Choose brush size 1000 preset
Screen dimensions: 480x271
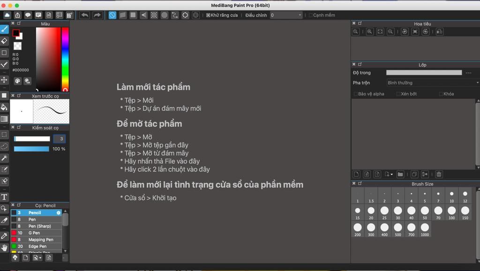click(425, 229)
